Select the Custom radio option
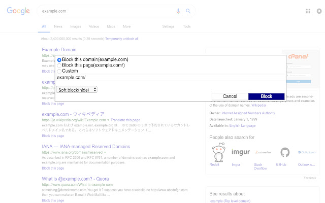This screenshot has height=203, width=325. point(59,71)
